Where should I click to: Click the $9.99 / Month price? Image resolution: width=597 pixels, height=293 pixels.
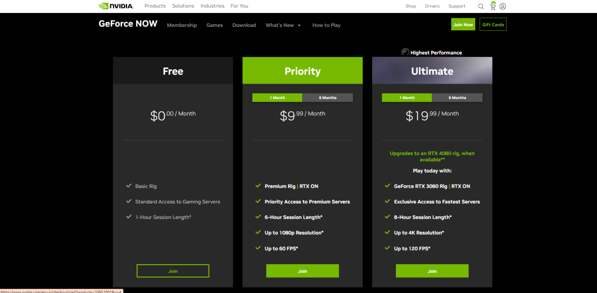click(302, 115)
